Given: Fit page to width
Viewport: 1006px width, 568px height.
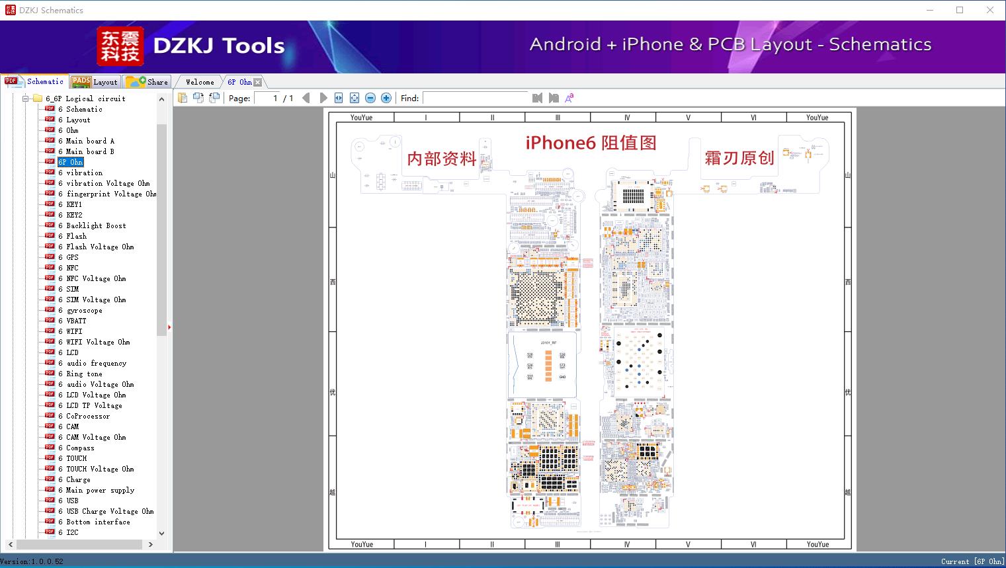Looking at the screenshot, I should pyautogui.click(x=339, y=98).
